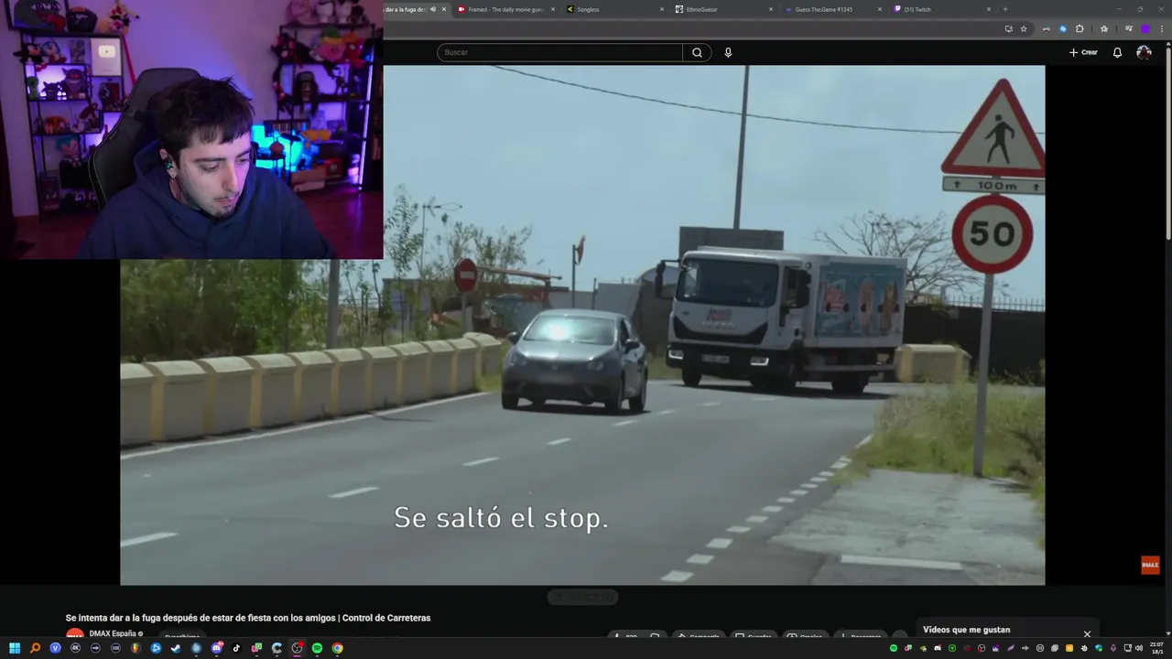Open OBS Studio from the taskbar

click(x=297, y=648)
